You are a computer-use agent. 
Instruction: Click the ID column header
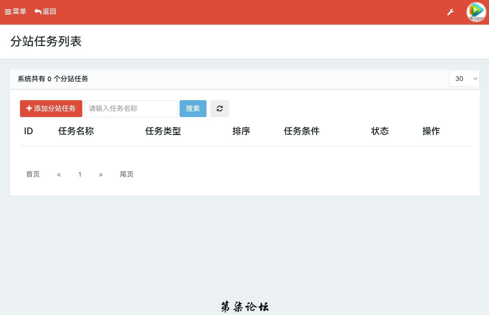pos(28,131)
